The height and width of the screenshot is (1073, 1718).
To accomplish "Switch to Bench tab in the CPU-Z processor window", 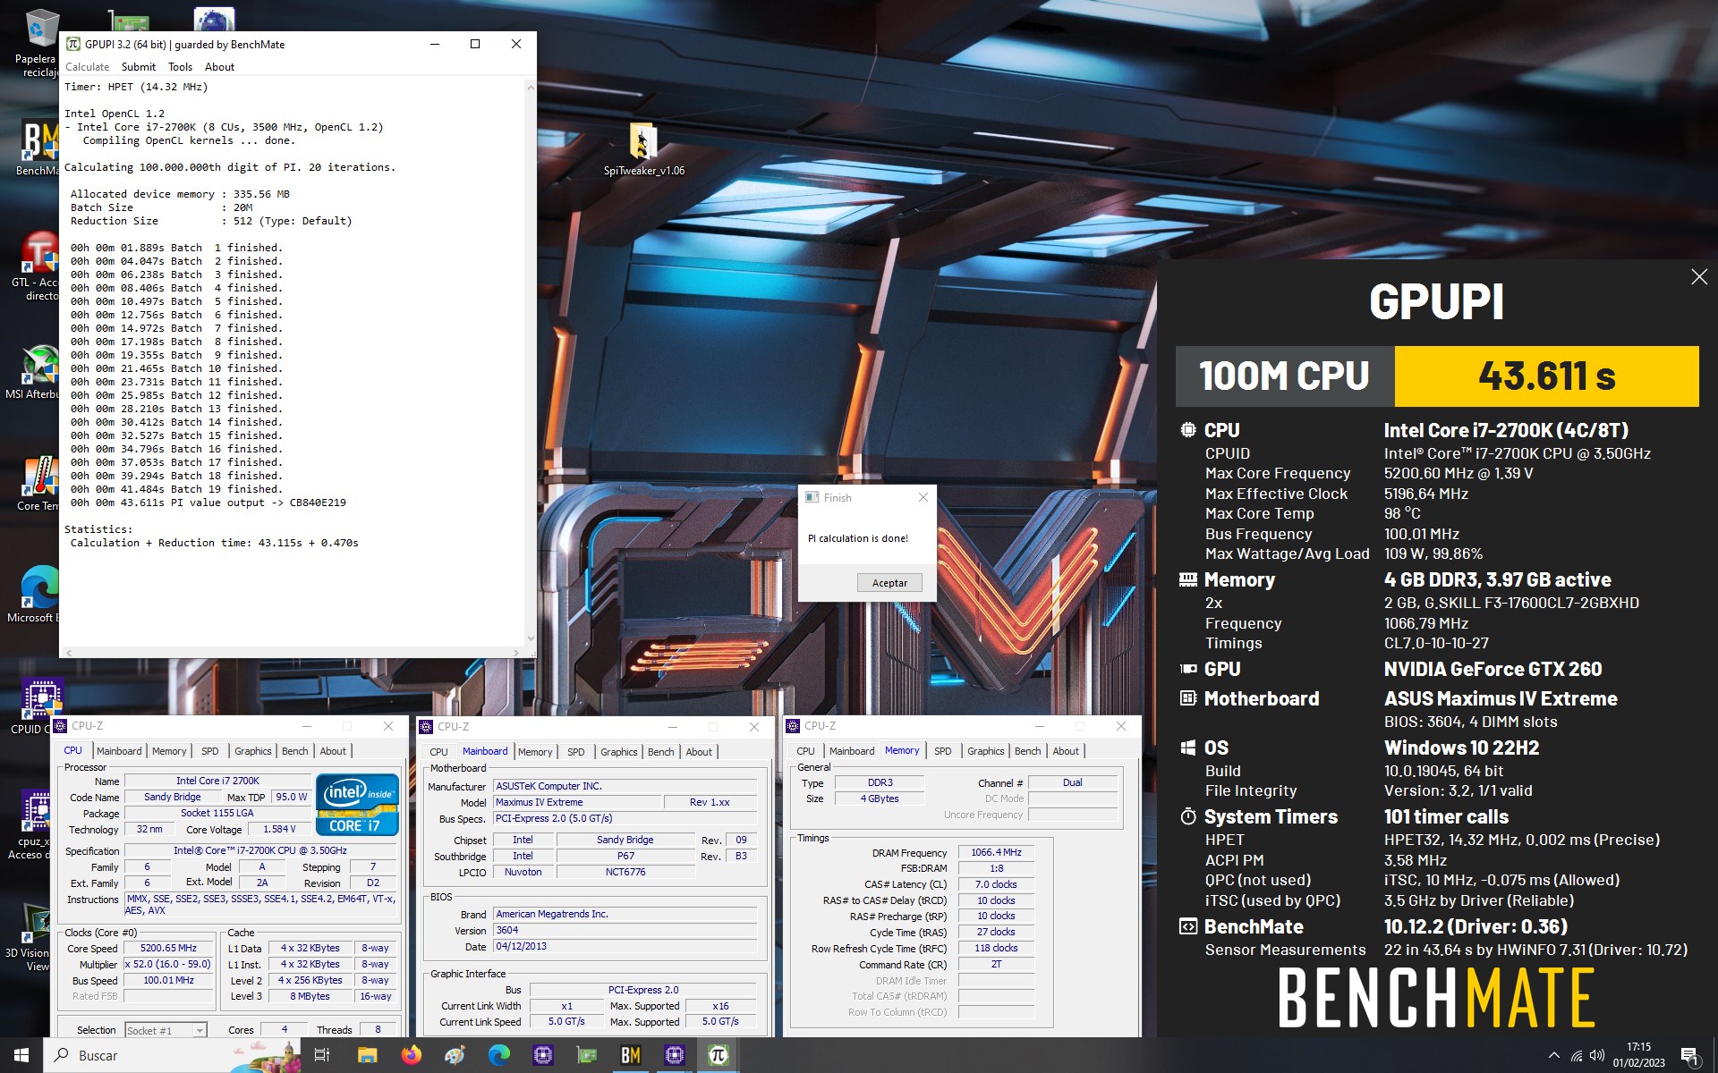I will point(294,751).
